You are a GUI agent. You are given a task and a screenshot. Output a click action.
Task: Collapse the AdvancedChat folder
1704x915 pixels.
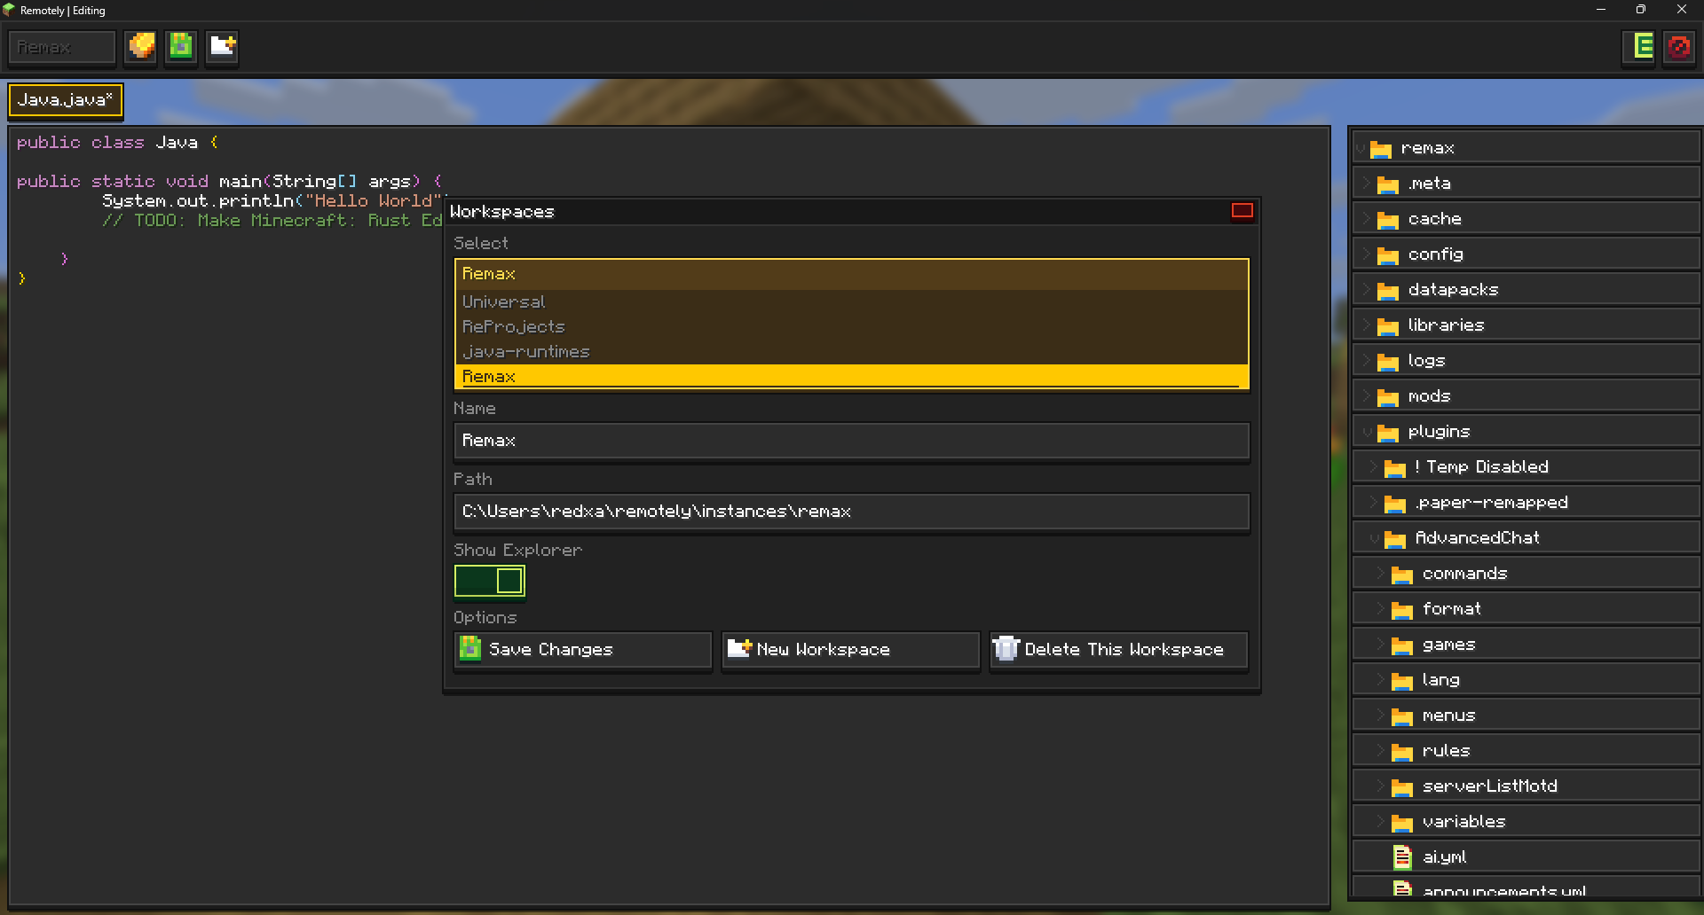pos(1374,538)
